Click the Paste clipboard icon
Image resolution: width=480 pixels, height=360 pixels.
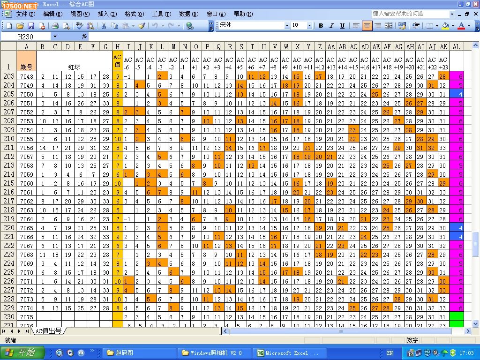point(126,26)
